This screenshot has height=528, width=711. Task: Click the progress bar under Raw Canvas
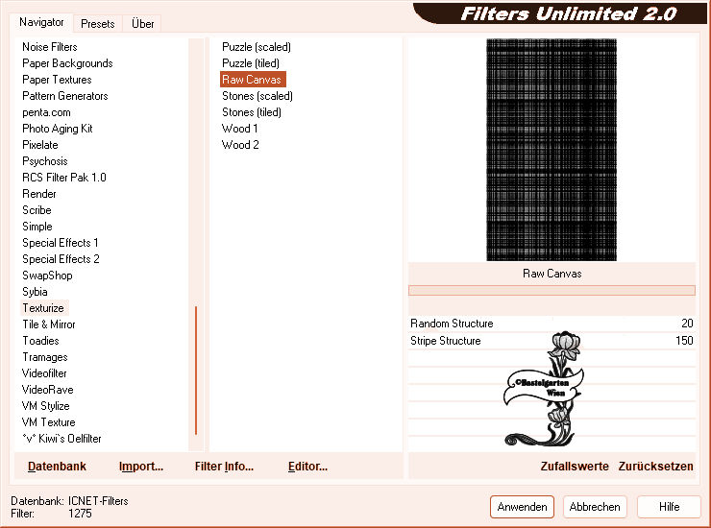552,291
